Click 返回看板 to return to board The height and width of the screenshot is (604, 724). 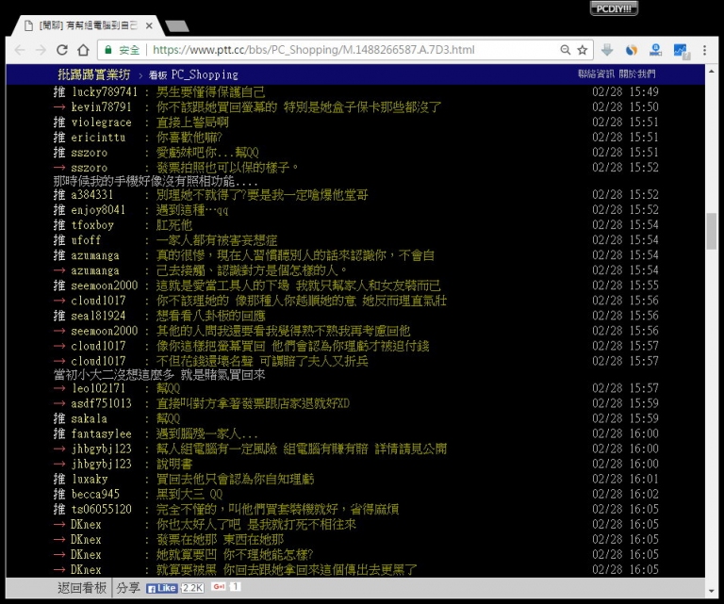[x=82, y=587]
